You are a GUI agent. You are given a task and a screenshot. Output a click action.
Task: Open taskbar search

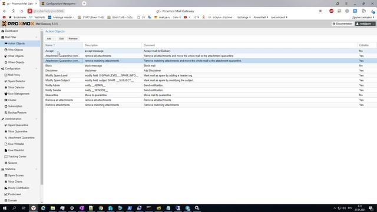[14, 208]
